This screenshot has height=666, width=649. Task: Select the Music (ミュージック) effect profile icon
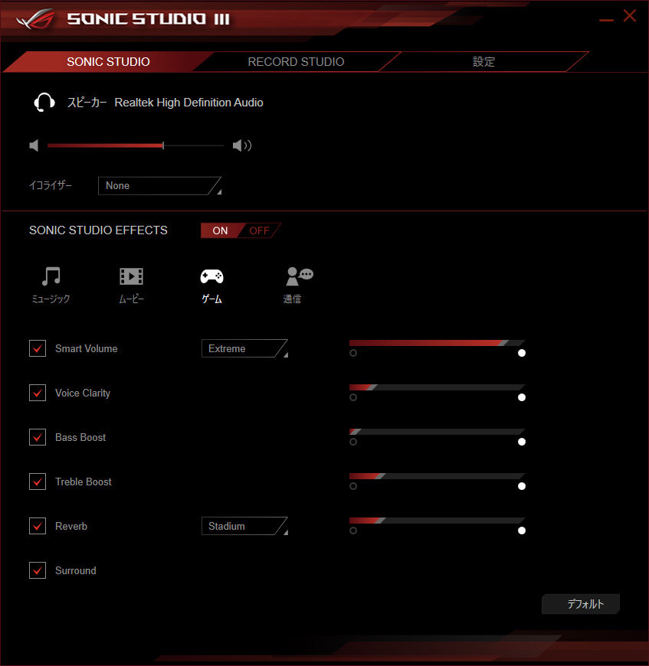[x=51, y=276]
